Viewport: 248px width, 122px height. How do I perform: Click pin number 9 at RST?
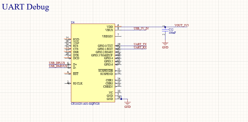pyautogui.click(x=68, y=72)
